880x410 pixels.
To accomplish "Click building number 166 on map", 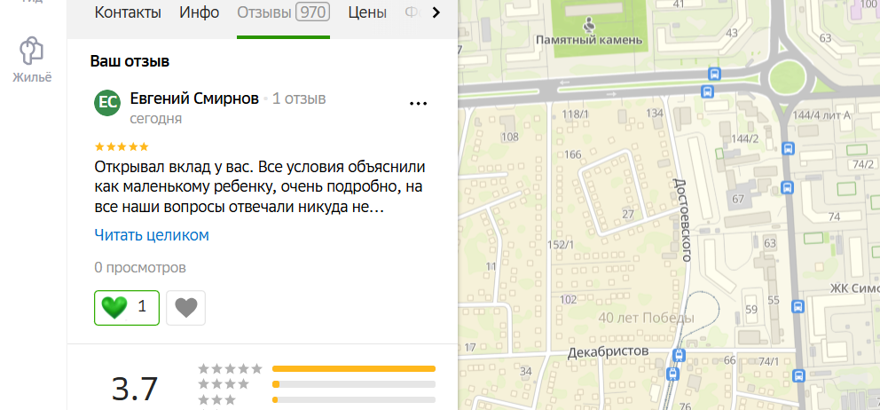I will 573,154.
